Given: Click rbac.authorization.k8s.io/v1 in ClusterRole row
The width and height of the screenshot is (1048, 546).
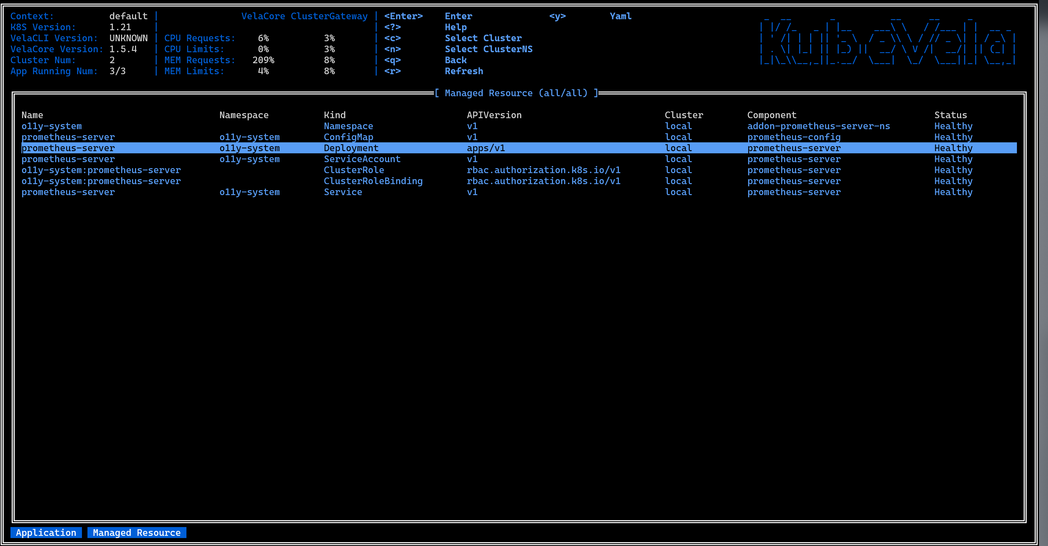Looking at the screenshot, I should [544, 170].
